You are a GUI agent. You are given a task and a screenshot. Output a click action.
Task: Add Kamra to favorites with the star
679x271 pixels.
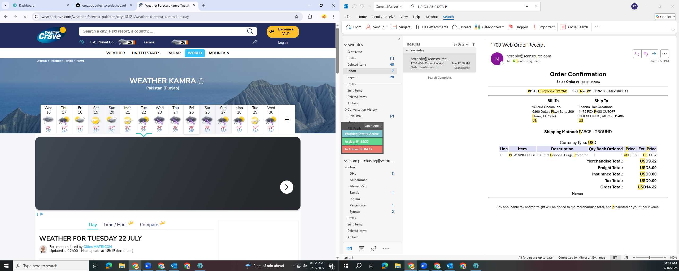coord(201,81)
